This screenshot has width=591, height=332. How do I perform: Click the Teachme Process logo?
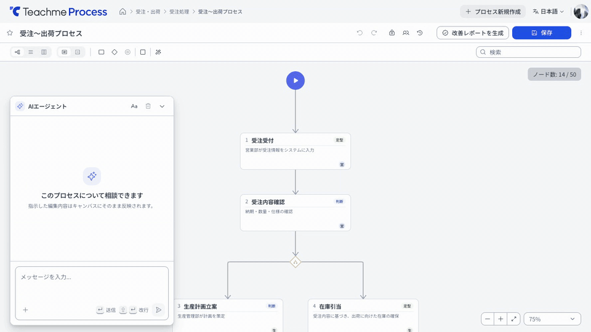[58, 12]
